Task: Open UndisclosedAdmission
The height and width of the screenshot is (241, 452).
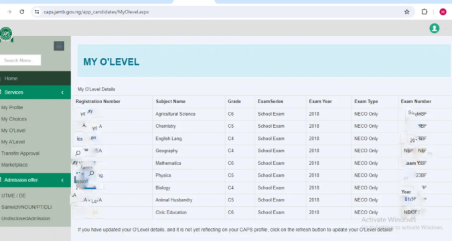Action: [x=25, y=218]
